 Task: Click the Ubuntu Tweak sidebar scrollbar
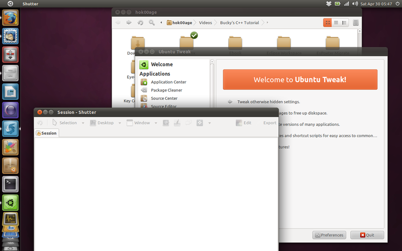[212, 83]
